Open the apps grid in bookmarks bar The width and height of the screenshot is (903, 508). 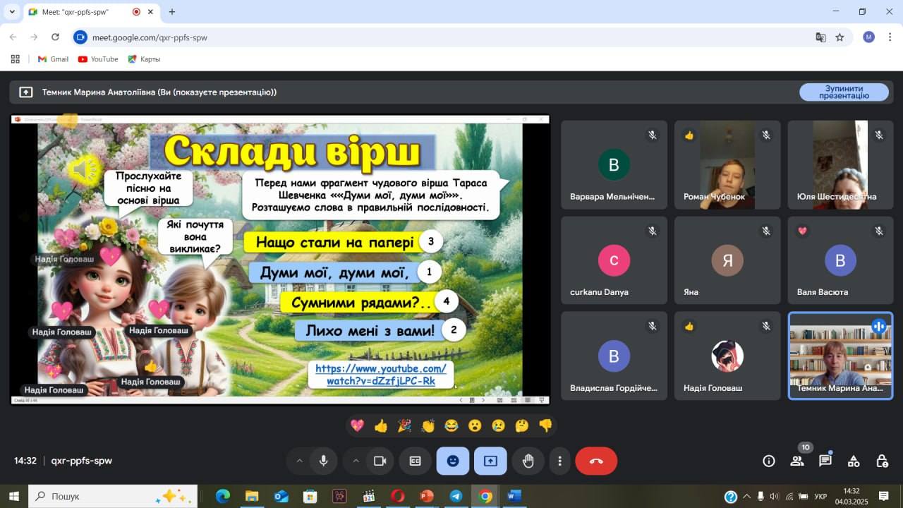pos(15,59)
